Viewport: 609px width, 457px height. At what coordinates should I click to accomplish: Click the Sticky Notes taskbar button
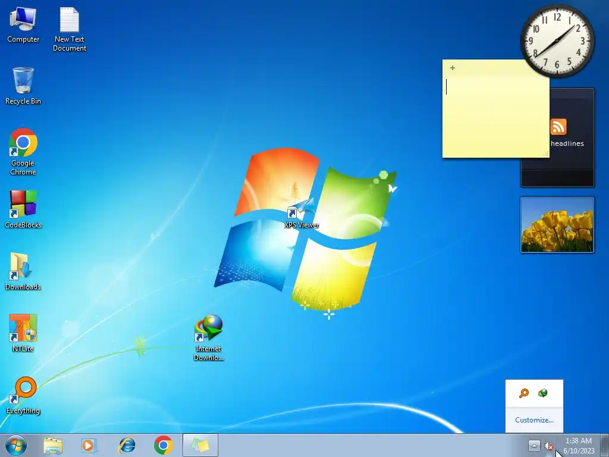click(200, 445)
